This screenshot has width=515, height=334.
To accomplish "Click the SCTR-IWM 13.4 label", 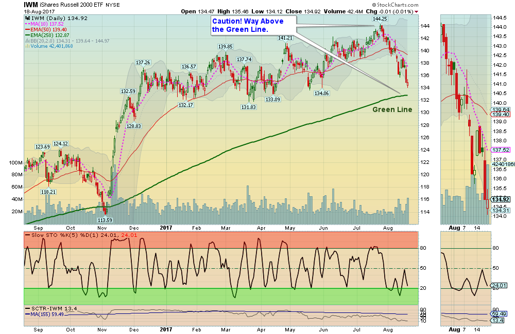I will tap(54, 308).
